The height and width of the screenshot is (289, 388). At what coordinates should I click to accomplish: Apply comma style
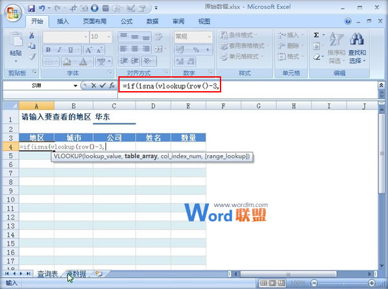point(208,50)
